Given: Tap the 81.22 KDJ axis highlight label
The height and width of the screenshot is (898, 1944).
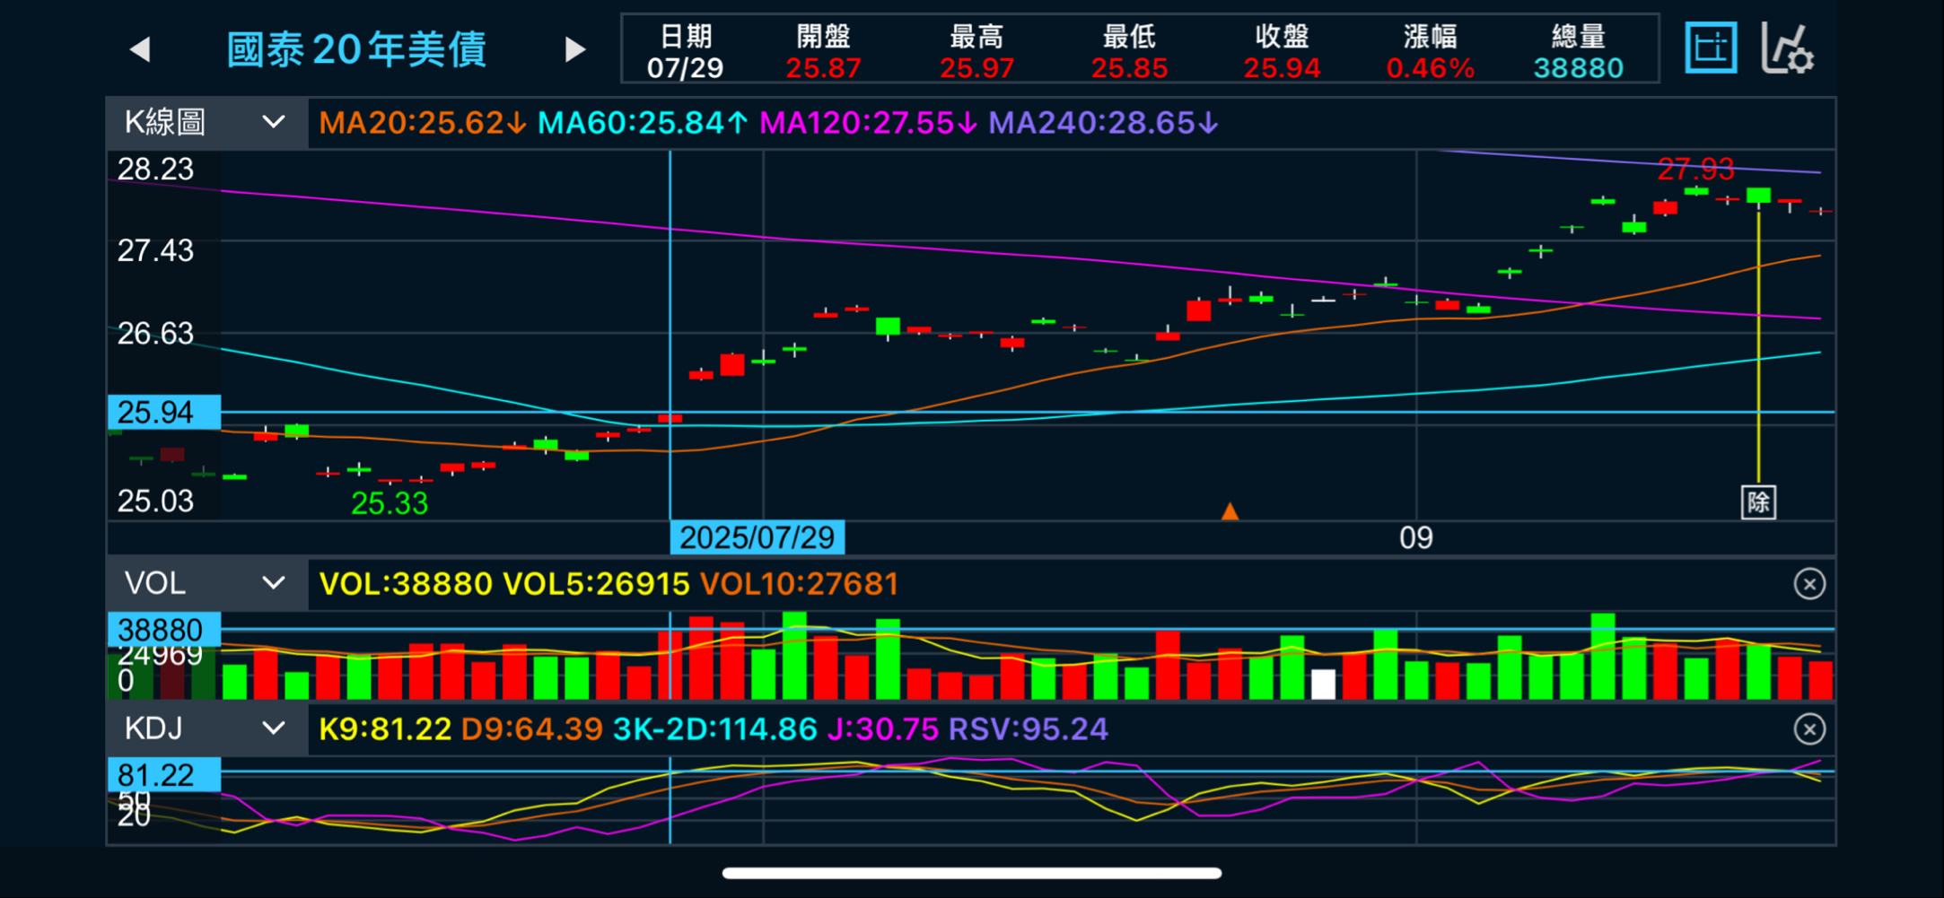Looking at the screenshot, I should (x=164, y=775).
